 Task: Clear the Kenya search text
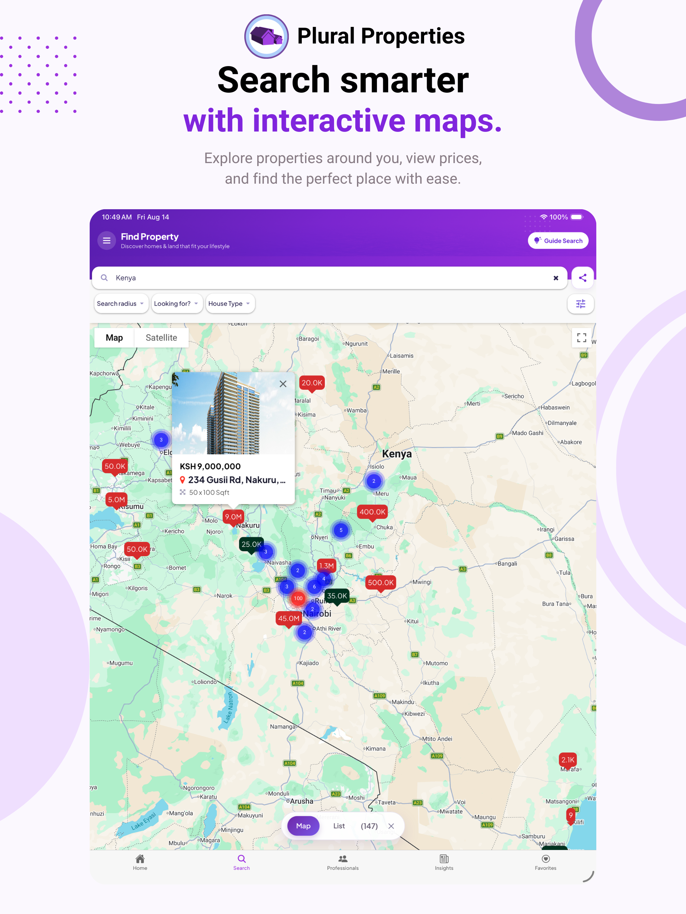(x=556, y=278)
